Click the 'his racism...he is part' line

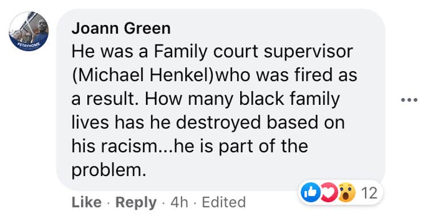(190, 146)
